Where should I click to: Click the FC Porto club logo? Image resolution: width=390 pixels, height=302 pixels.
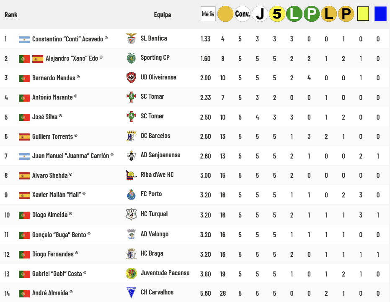(x=132, y=195)
